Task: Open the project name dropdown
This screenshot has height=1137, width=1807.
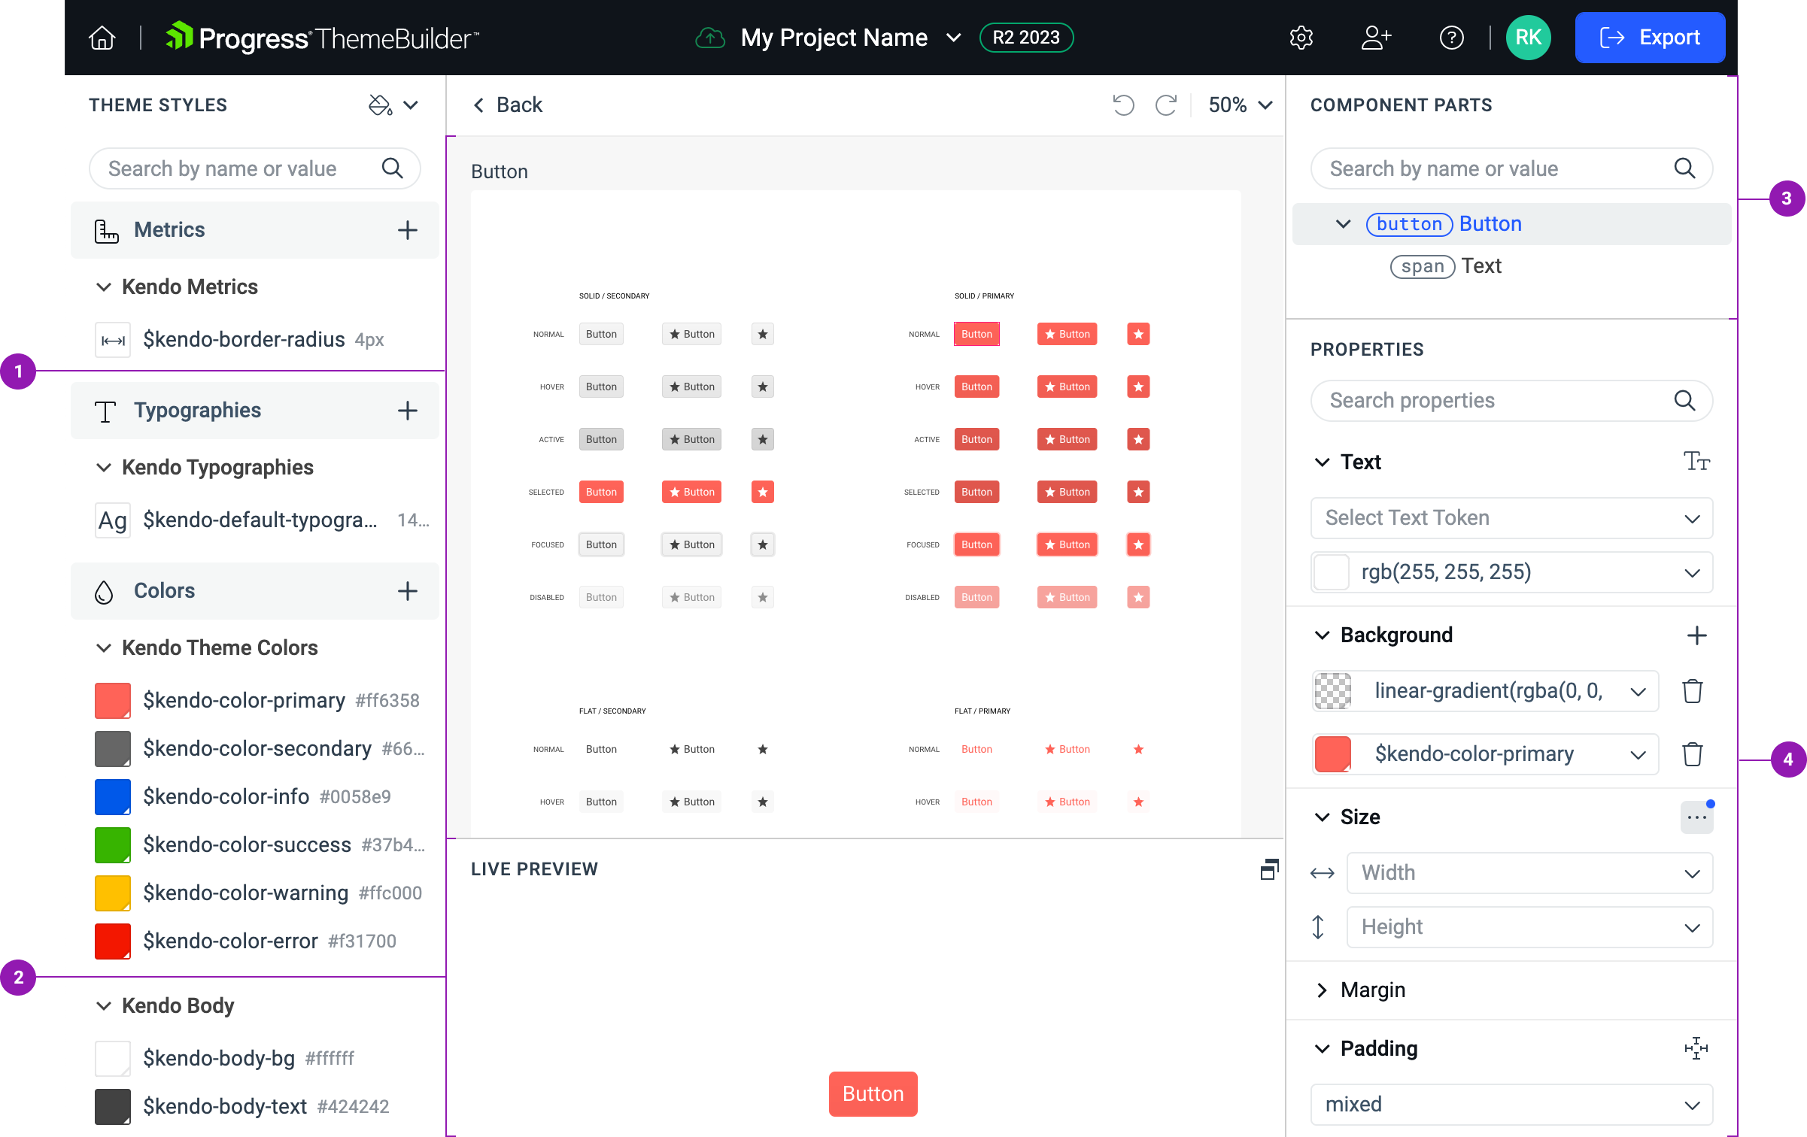Action: coord(953,38)
